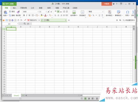
Task: Click the Sum sigma icon
Action: [x=133, y=12]
